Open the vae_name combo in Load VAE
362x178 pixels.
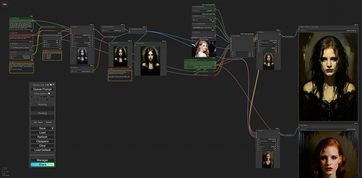(82, 71)
